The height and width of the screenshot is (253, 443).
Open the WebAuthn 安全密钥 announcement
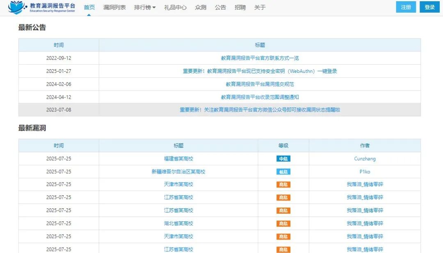pyautogui.click(x=259, y=70)
